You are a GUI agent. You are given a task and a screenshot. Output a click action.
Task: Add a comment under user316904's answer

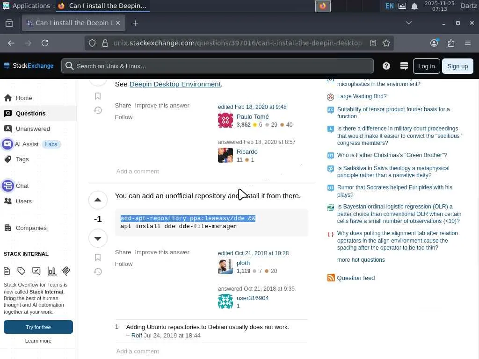click(x=138, y=351)
